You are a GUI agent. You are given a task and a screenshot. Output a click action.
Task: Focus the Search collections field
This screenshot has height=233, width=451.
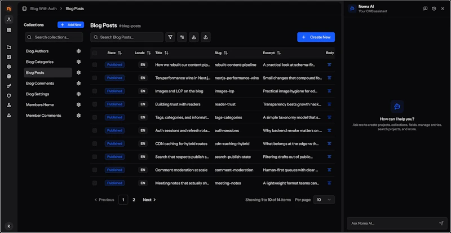tap(54, 37)
